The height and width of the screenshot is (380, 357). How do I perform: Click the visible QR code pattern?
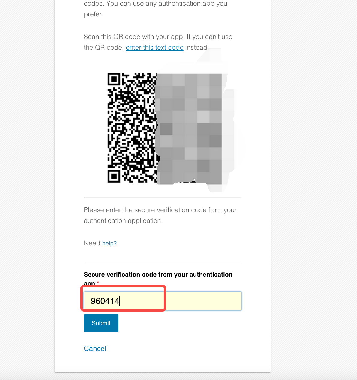(132, 128)
